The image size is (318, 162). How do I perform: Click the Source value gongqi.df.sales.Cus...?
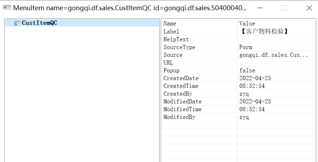coord(273,55)
